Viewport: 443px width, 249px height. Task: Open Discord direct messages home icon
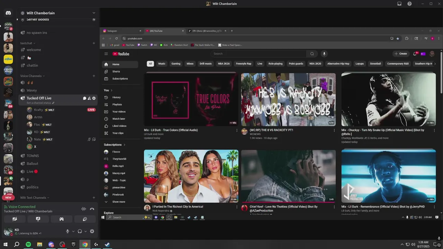[x=8, y=13]
